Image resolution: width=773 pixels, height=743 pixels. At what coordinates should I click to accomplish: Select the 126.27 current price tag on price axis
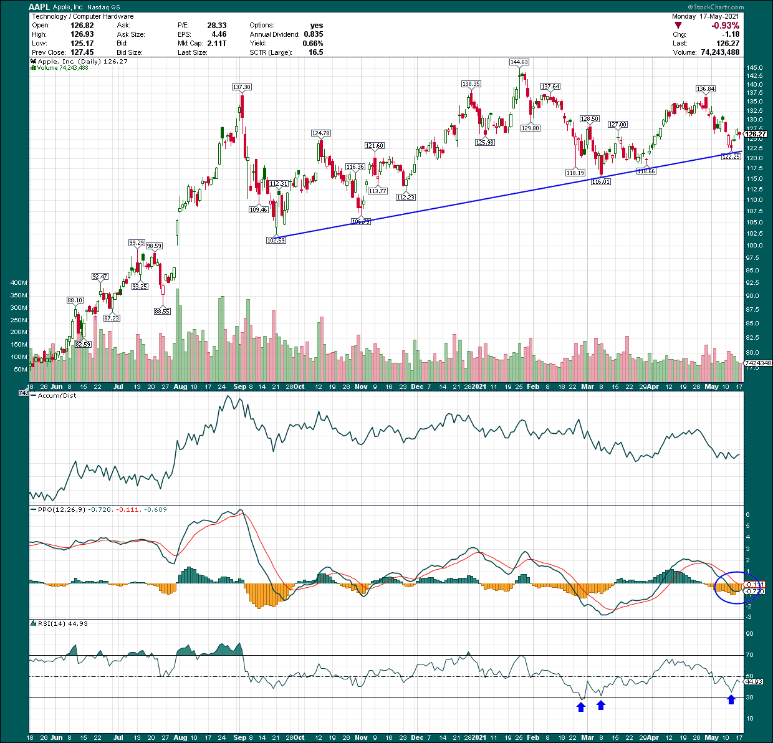[x=756, y=134]
